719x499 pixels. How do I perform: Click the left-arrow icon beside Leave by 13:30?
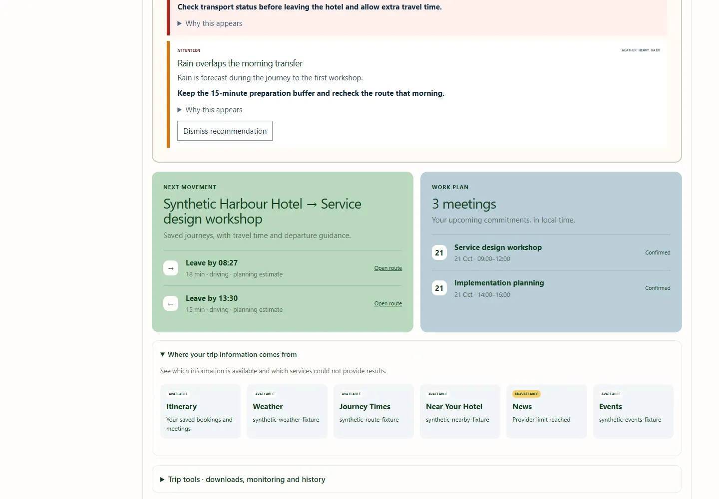(x=171, y=303)
